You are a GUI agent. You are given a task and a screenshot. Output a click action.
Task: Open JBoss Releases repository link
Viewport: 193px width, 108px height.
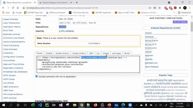[152, 67]
